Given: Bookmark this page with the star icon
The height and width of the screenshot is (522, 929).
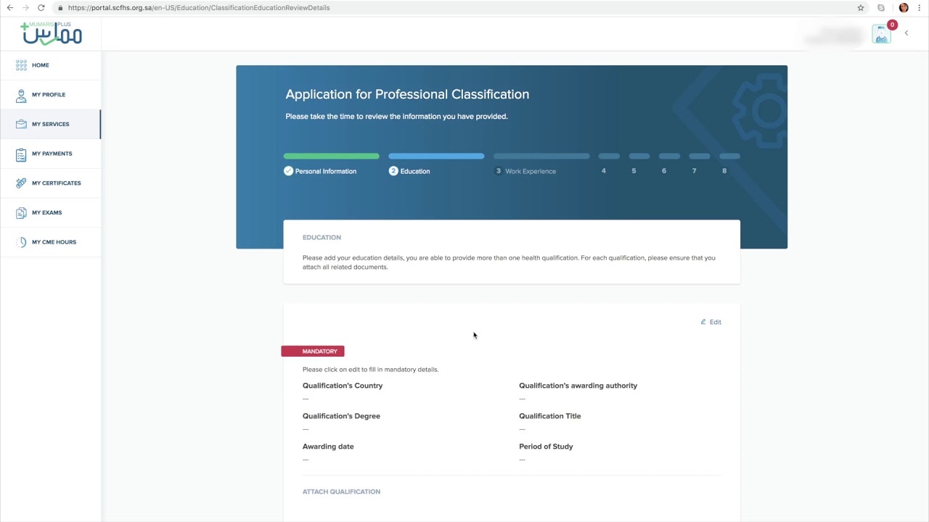Looking at the screenshot, I should pyautogui.click(x=861, y=8).
